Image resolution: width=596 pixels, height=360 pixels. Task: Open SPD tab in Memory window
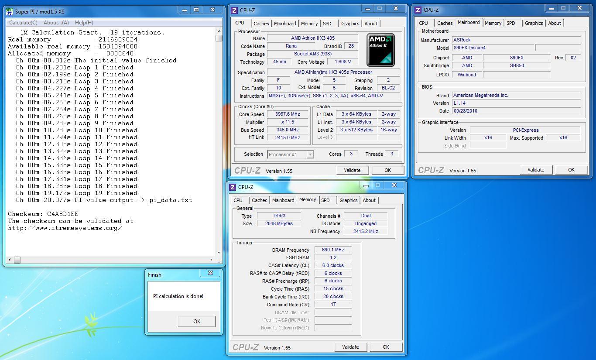325,200
